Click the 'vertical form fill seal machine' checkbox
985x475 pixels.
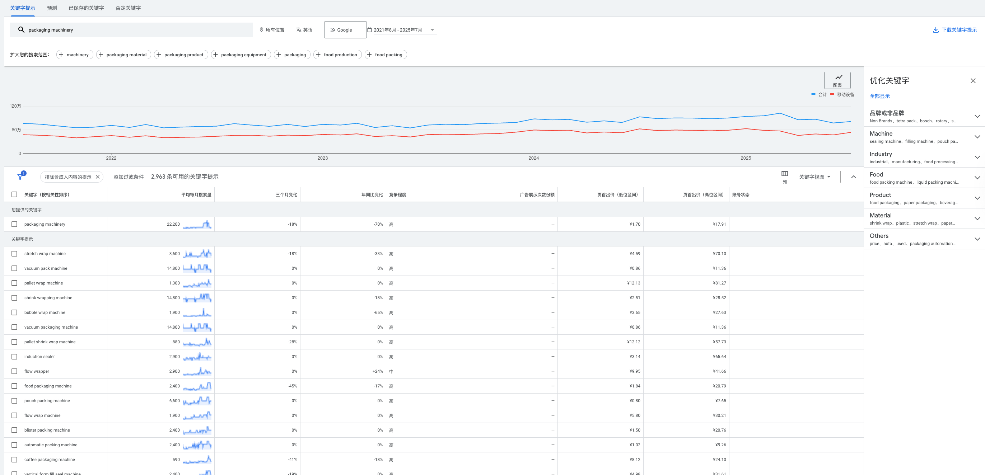pos(14,474)
